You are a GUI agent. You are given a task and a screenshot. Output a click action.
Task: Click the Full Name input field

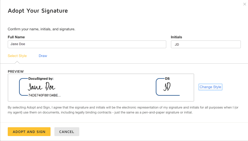87,44
